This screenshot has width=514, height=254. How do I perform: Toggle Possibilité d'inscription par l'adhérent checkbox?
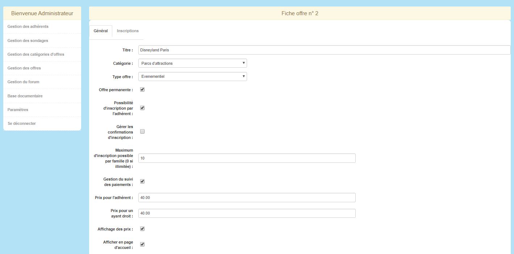click(x=142, y=108)
